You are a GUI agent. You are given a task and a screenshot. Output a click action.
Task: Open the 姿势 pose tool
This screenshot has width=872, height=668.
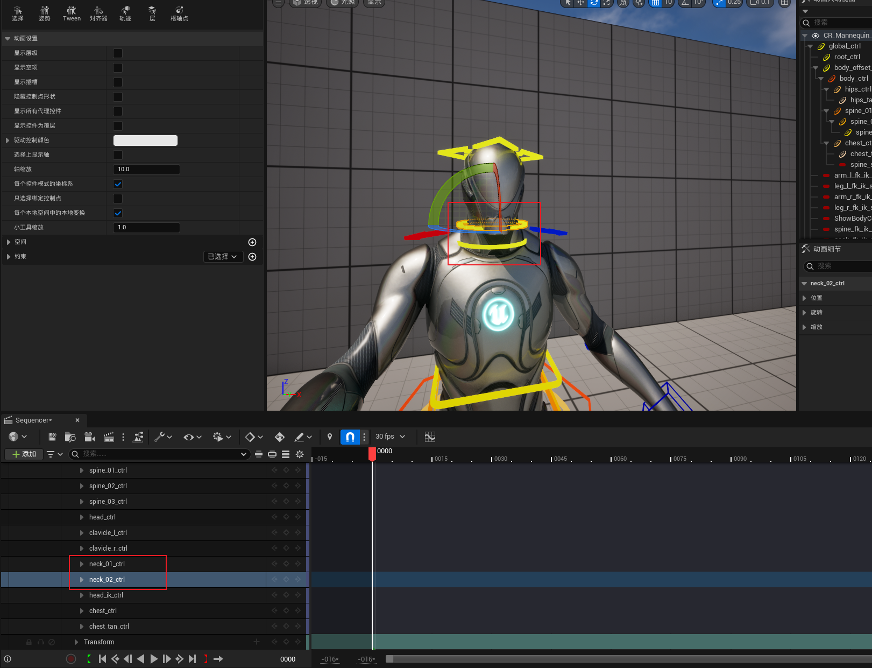pyautogui.click(x=45, y=13)
